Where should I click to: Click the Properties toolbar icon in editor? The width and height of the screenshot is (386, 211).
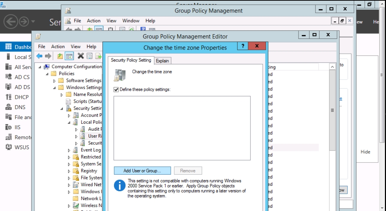90,56
